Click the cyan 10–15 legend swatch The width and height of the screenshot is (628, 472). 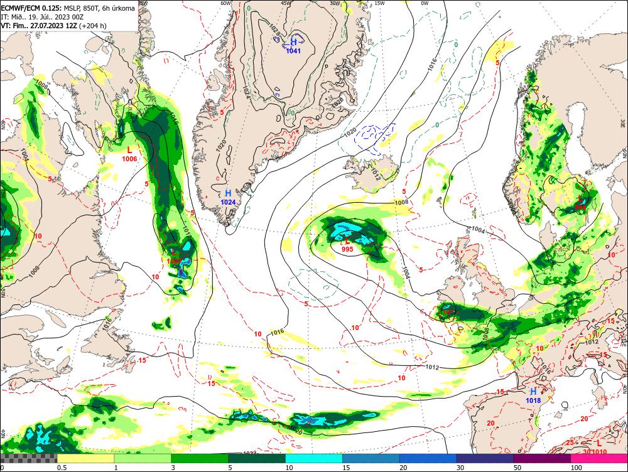(313, 458)
